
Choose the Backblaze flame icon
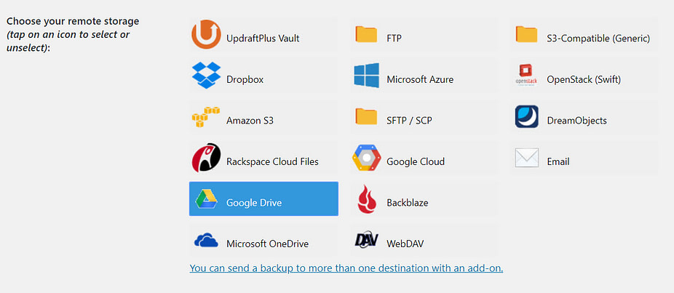367,199
